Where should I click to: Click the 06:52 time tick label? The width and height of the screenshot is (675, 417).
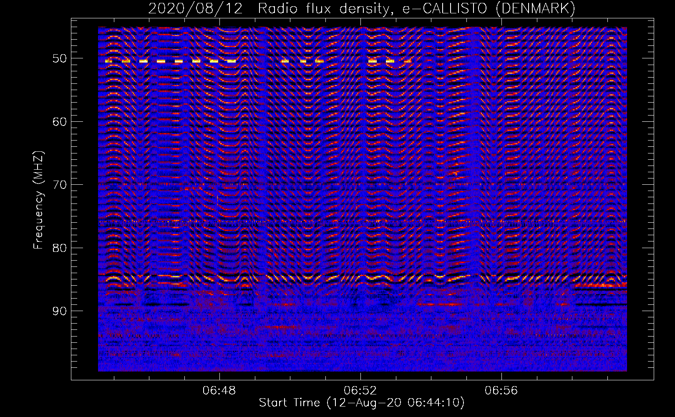click(360, 391)
